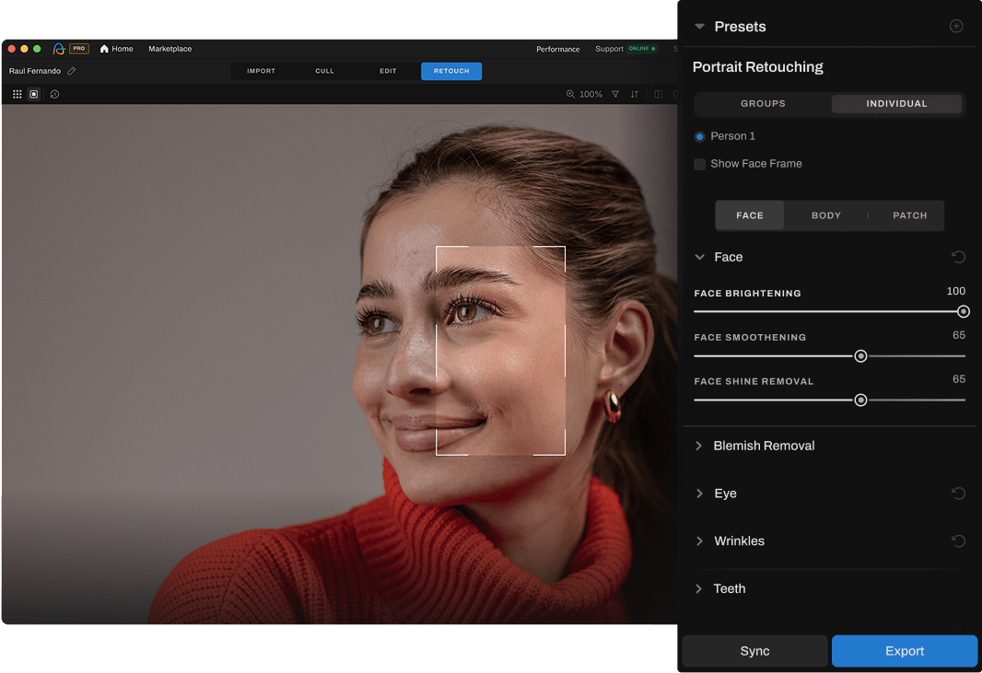Add a new preset with plus icon
982x673 pixels.
point(956,26)
